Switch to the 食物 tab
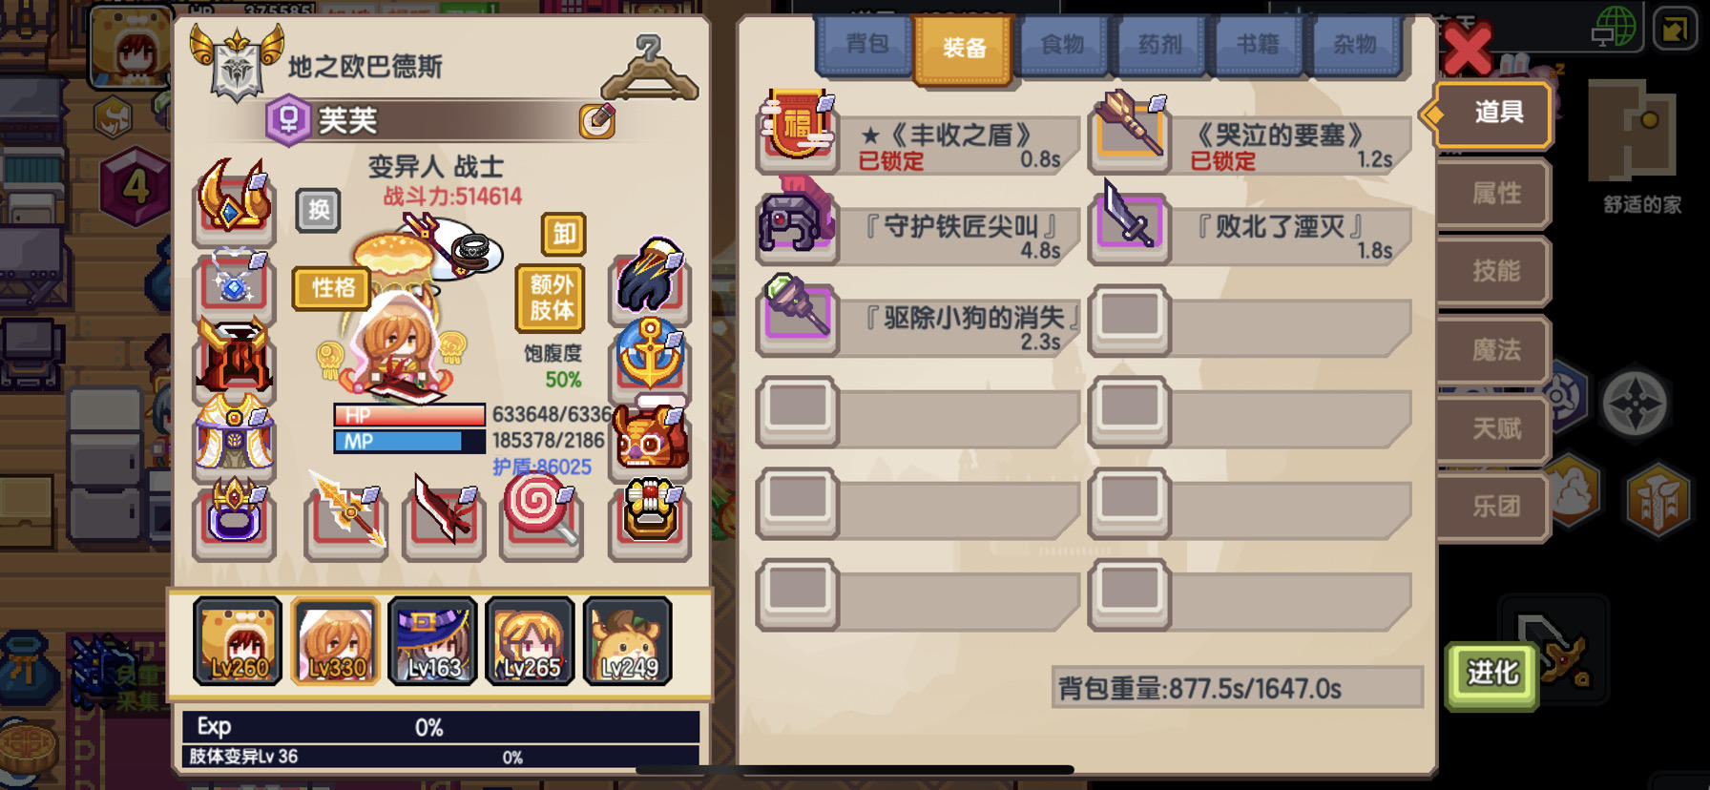This screenshot has height=790, width=1710. (x=1062, y=45)
